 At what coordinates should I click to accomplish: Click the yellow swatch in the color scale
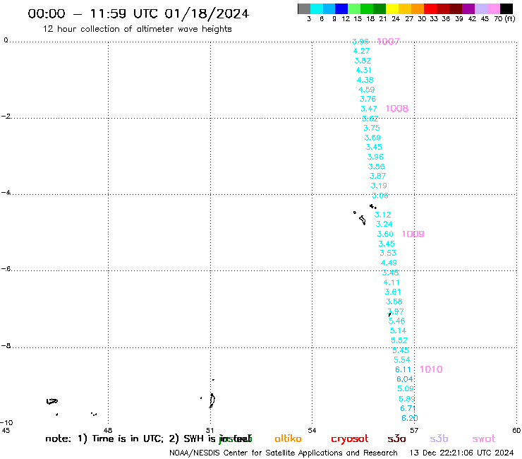coord(392,8)
